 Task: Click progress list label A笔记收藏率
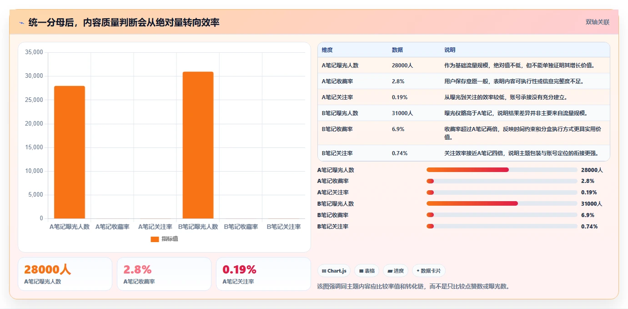click(333, 181)
